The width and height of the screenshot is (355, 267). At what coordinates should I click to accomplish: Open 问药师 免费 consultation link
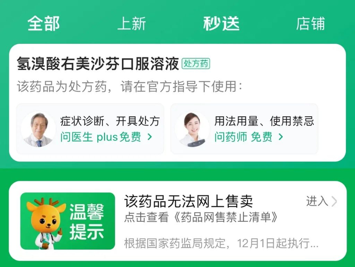pos(243,137)
